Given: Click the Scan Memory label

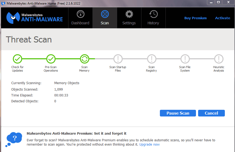Looking at the screenshot, I should tap(84, 69).
